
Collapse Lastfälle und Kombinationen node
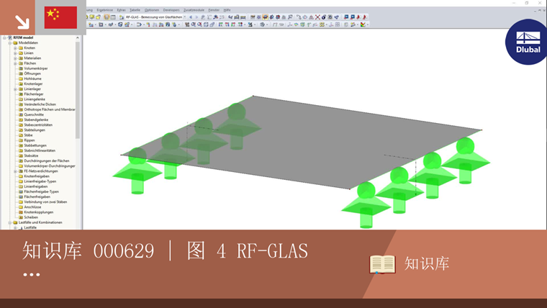point(10,222)
